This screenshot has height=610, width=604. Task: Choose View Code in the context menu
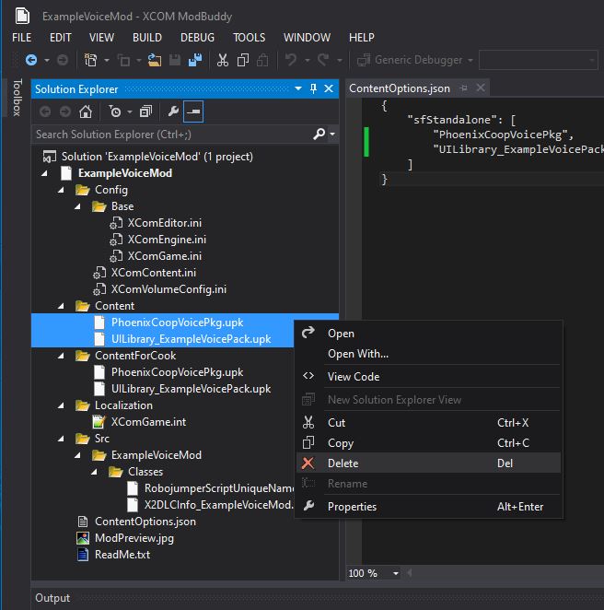pyautogui.click(x=428, y=377)
